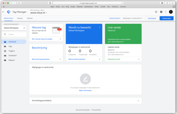Toggle Safari sidebar button
This screenshot has height=114, width=177.
point(19,3)
